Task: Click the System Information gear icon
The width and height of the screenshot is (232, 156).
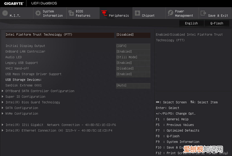Action: point(38,13)
